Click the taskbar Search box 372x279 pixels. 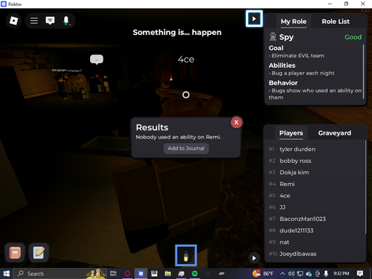coord(60,274)
